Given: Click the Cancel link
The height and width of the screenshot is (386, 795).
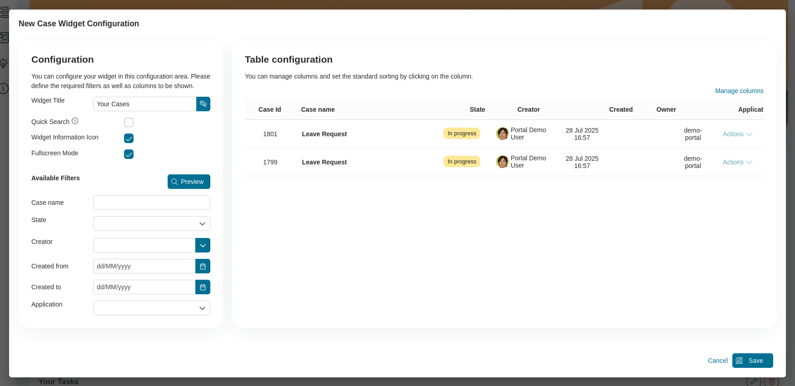Looking at the screenshot, I should (x=717, y=361).
